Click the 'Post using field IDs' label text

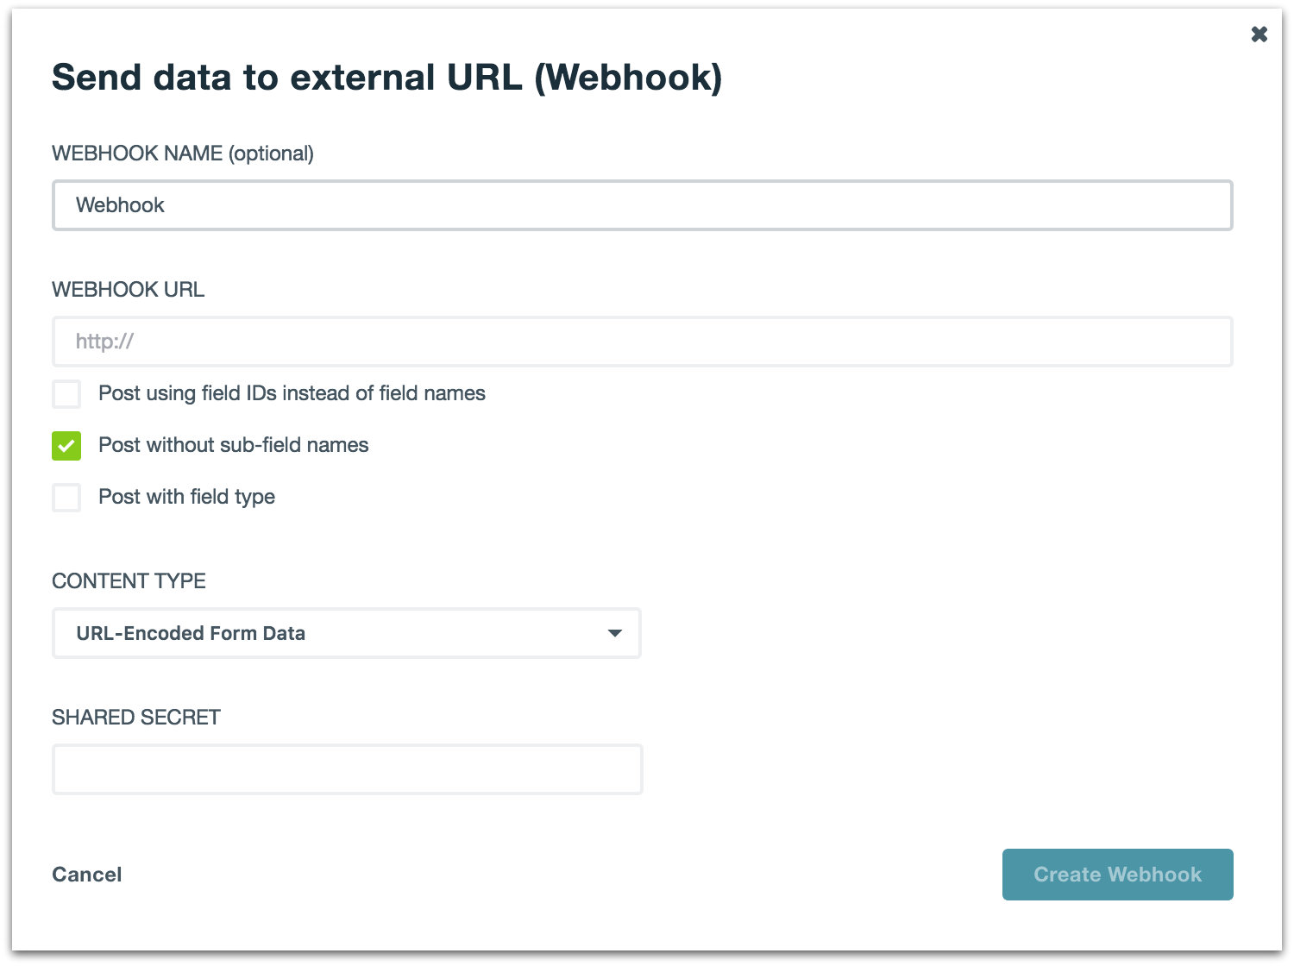292,393
